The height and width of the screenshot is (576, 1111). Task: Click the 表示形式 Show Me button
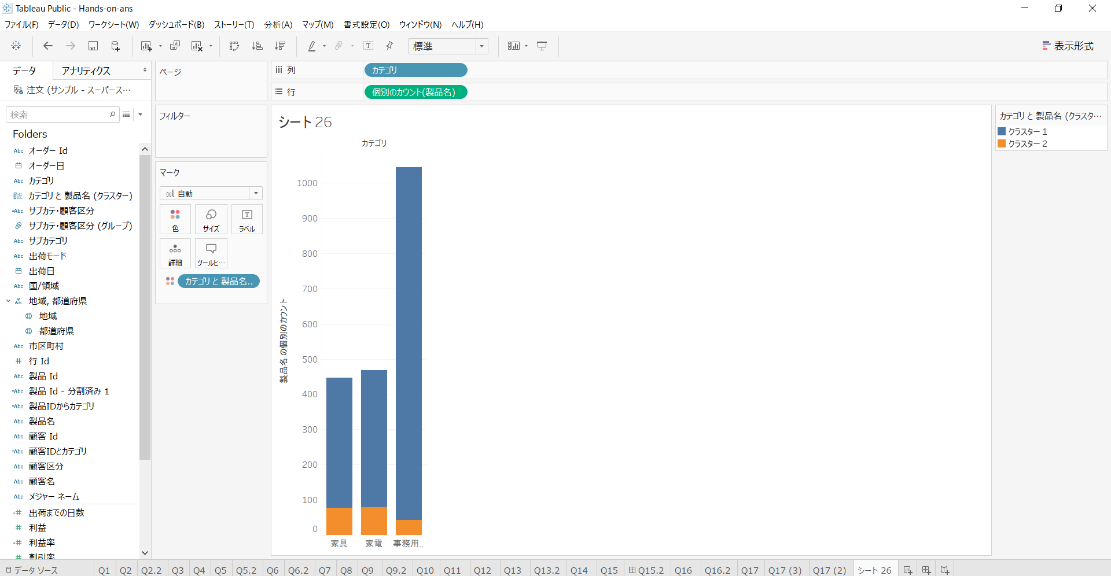[x=1068, y=46]
